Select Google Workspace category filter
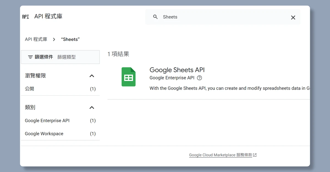This screenshot has width=330, height=172. (x=60, y=134)
